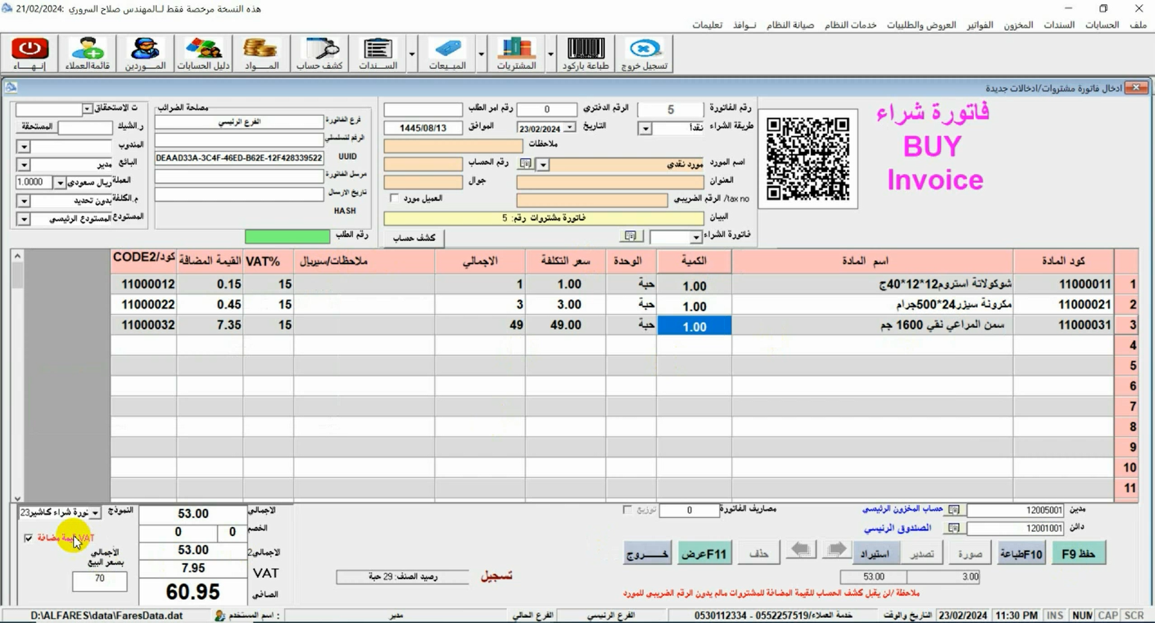The width and height of the screenshot is (1155, 623).
Task: Toggle the VAT added value checkbox
Action: pyautogui.click(x=28, y=538)
